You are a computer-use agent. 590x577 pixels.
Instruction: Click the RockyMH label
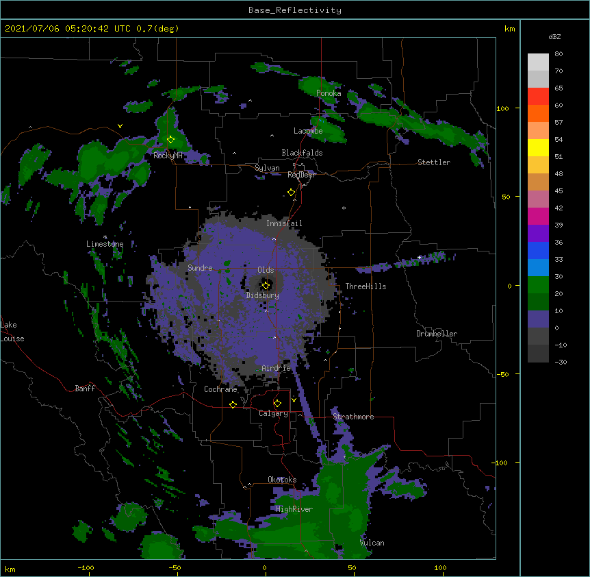click(168, 156)
